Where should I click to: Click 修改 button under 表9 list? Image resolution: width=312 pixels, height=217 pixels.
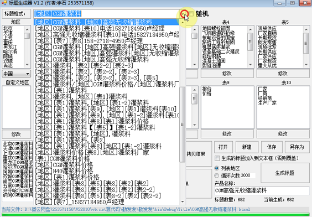[x=227, y=134]
